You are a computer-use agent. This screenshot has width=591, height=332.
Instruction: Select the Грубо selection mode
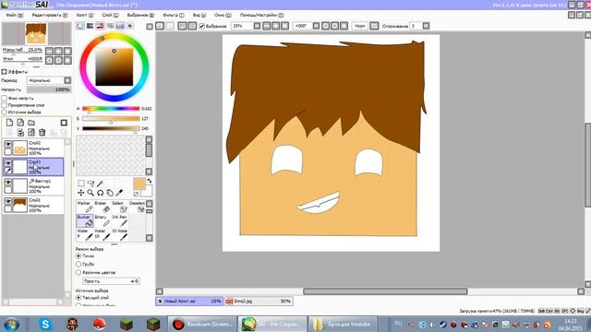78,265
